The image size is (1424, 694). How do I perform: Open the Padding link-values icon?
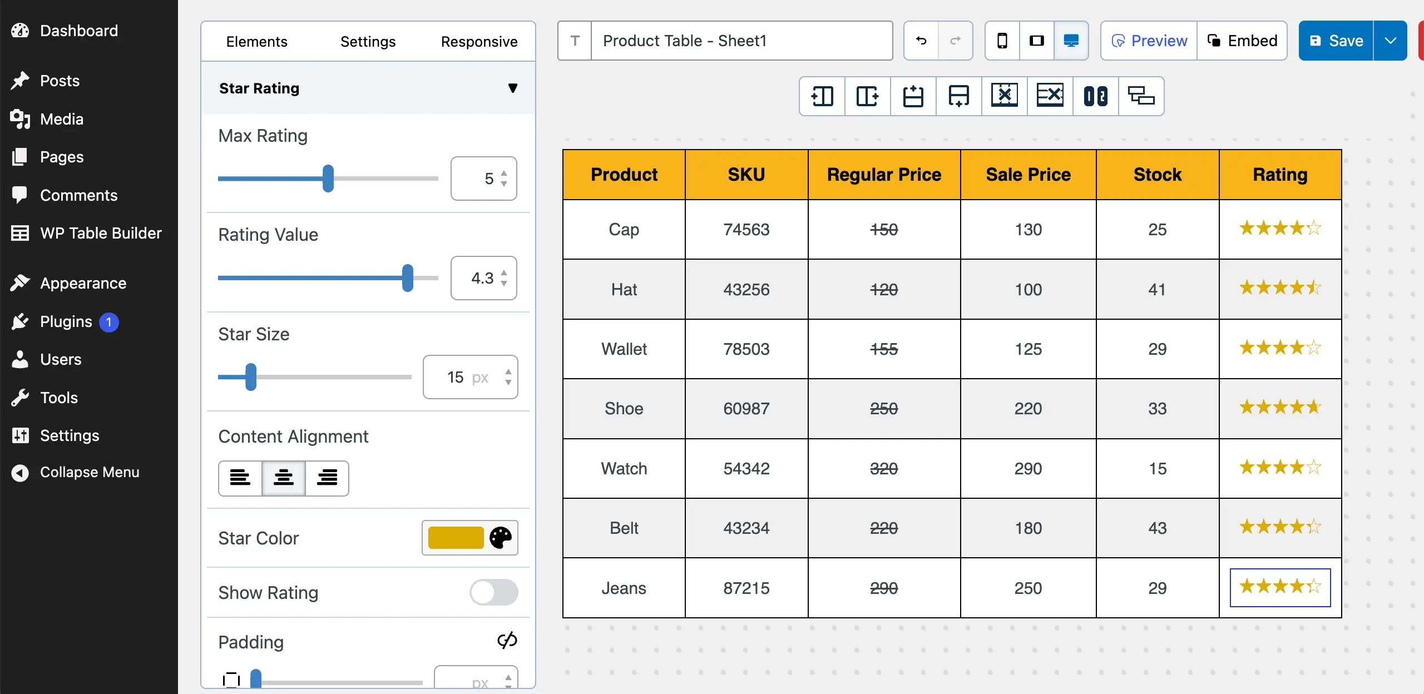(507, 641)
